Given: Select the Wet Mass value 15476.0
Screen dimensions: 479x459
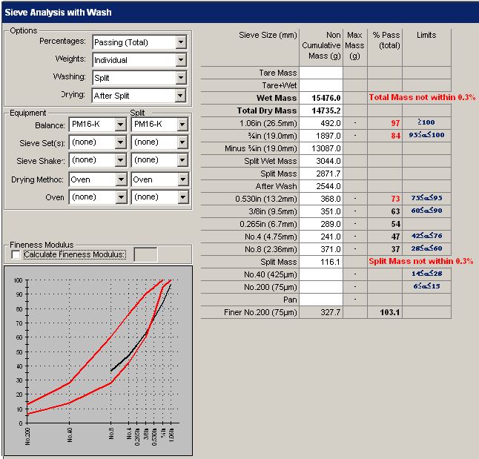Looking at the screenshot, I should [x=321, y=98].
